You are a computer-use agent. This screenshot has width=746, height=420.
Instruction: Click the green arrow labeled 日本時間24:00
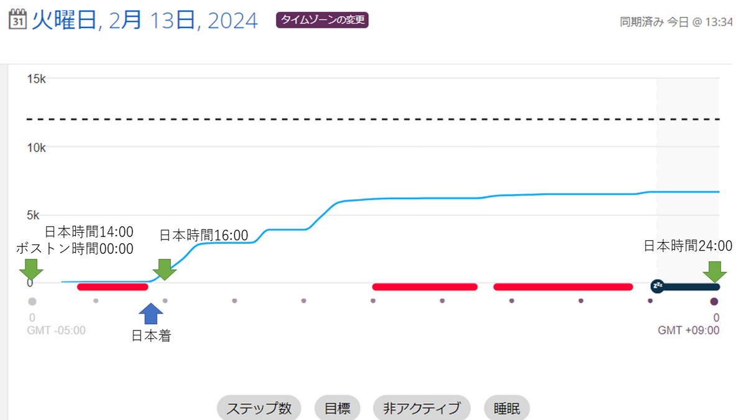[x=716, y=272]
